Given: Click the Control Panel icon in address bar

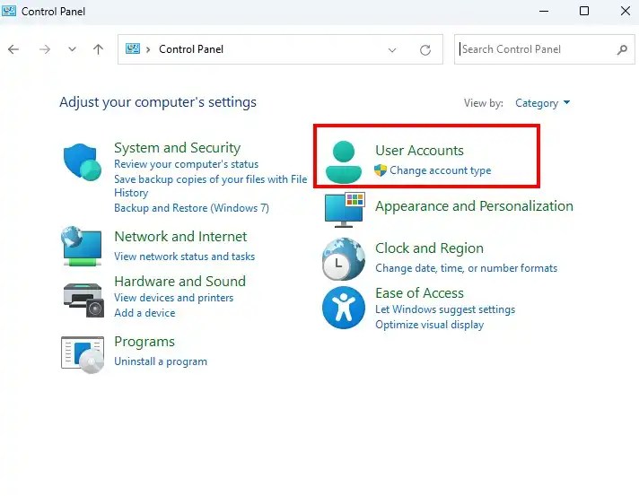Looking at the screenshot, I should click(x=133, y=48).
